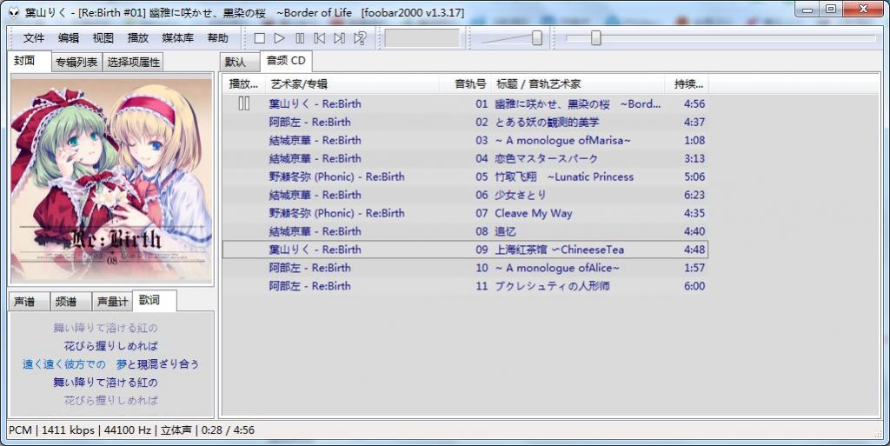Image resolution: width=890 pixels, height=446 pixels.
Task: Skip to previous track button
Action: (320, 38)
